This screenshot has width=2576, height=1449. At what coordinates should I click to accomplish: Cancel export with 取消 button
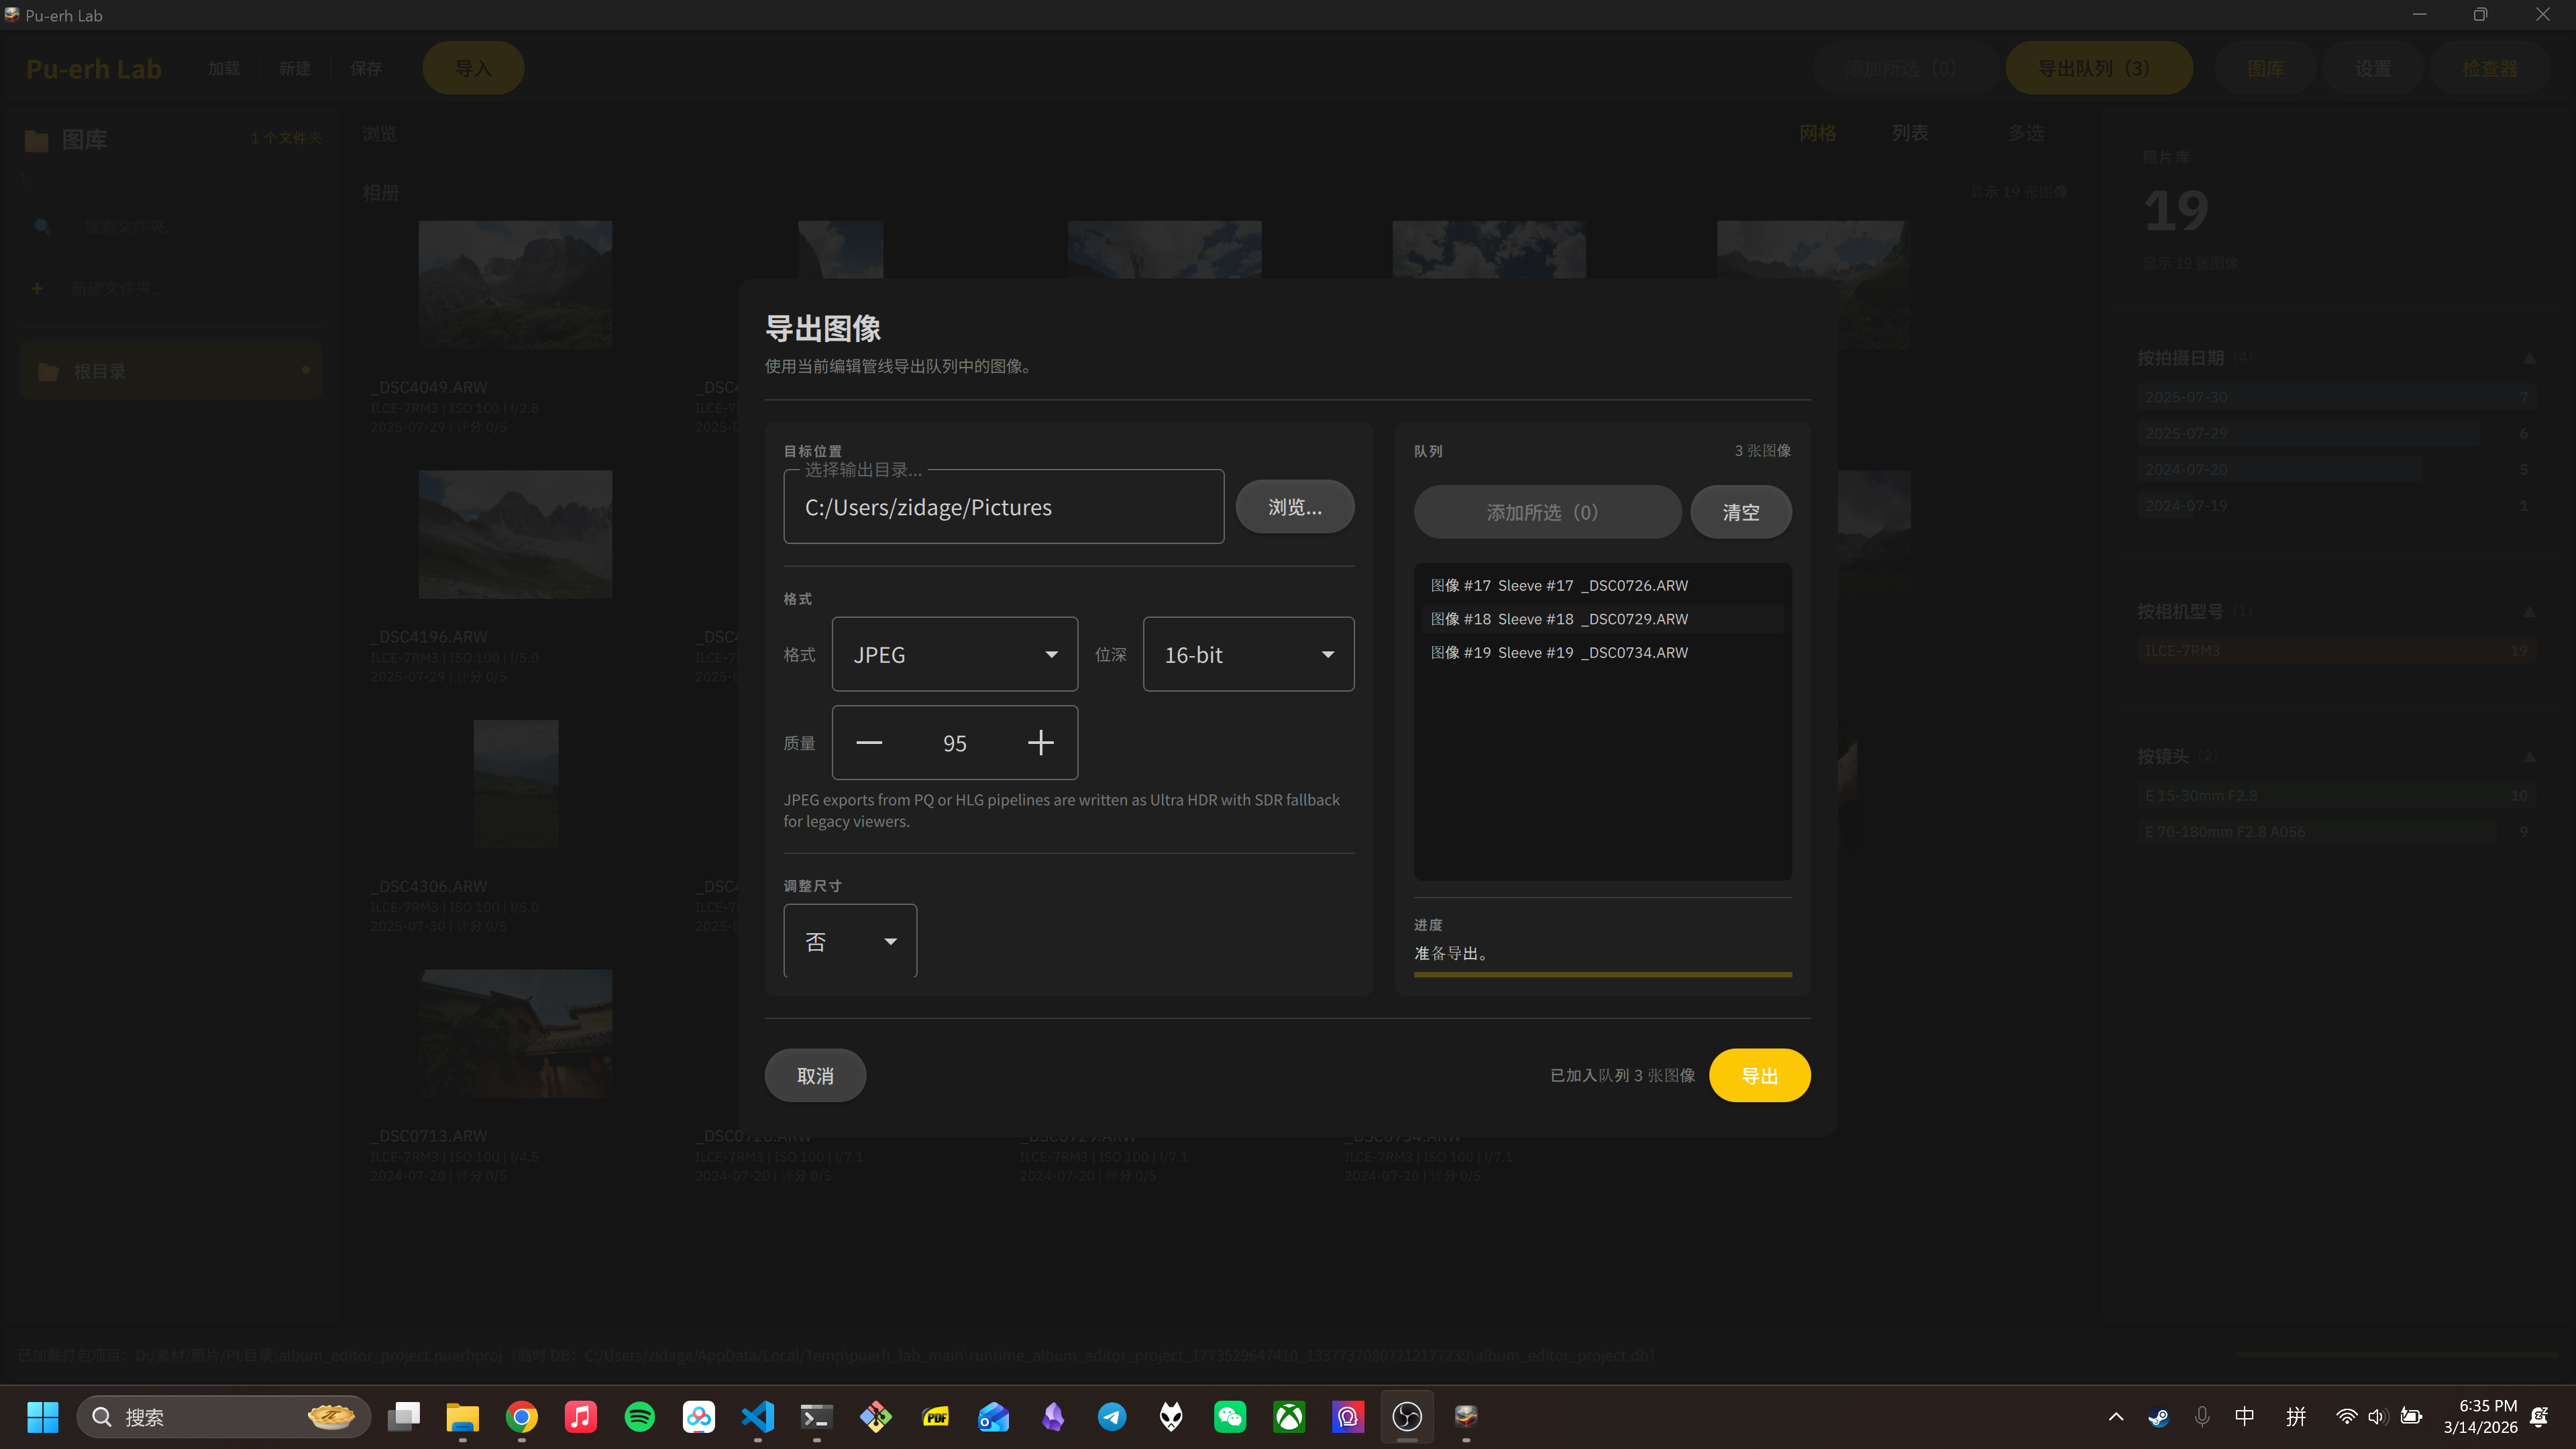[815, 1075]
